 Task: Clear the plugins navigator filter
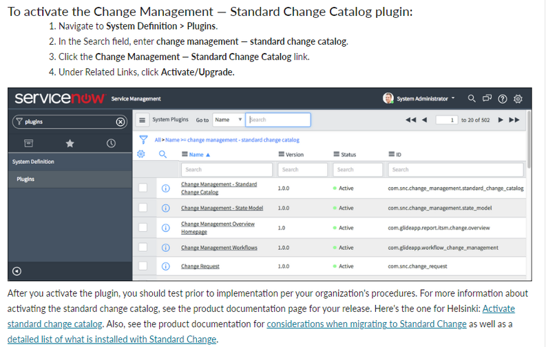coord(120,122)
